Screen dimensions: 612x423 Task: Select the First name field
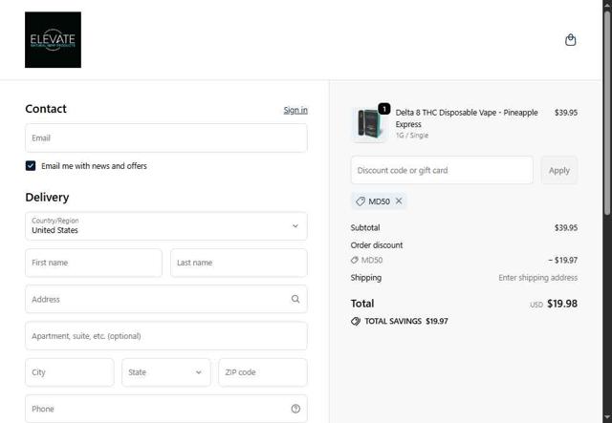coord(94,263)
